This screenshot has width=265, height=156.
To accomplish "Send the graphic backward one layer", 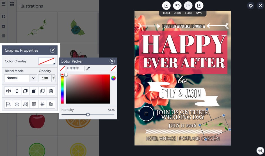I will click(x=25, y=91).
